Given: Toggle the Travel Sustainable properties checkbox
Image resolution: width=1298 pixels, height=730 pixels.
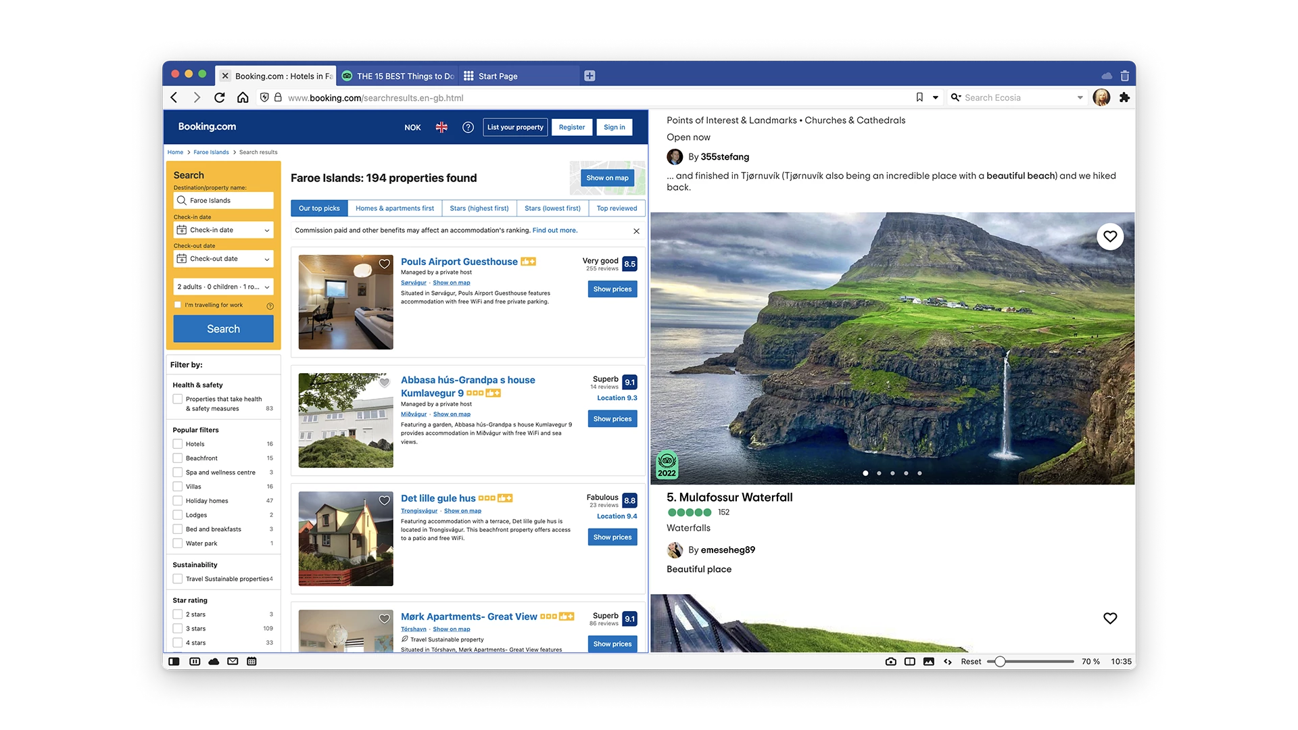Looking at the screenshot, I should click(x=177, y=579).
